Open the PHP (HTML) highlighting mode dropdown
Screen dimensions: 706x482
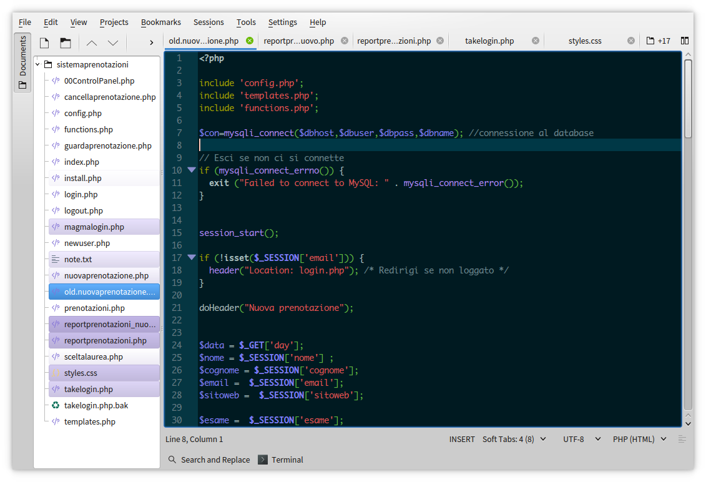coord(639,439)
